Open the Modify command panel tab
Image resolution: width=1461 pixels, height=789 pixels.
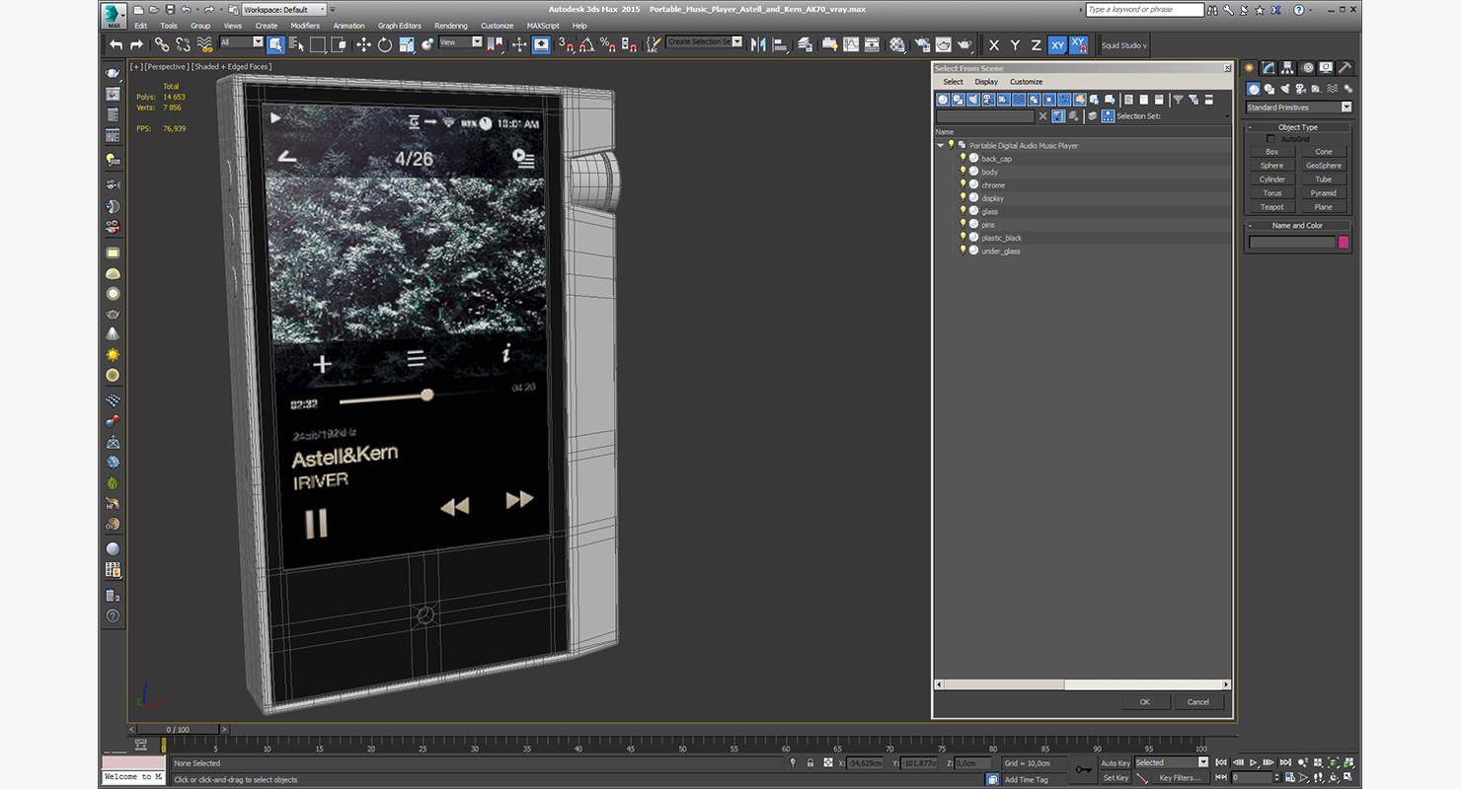(x=1269, y=68)
